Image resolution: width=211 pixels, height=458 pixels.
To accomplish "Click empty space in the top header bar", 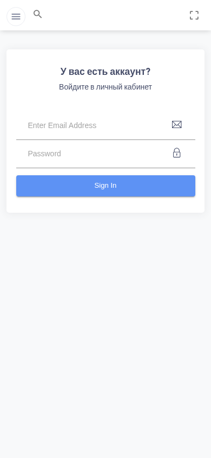I will click(x=116, y=15).
